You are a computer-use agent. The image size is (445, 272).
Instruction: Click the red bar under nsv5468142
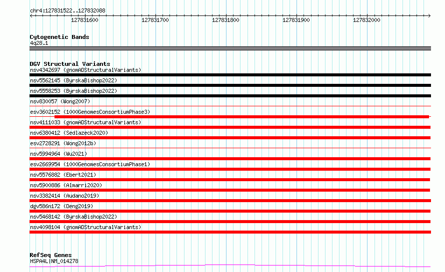tap(230, 222)
